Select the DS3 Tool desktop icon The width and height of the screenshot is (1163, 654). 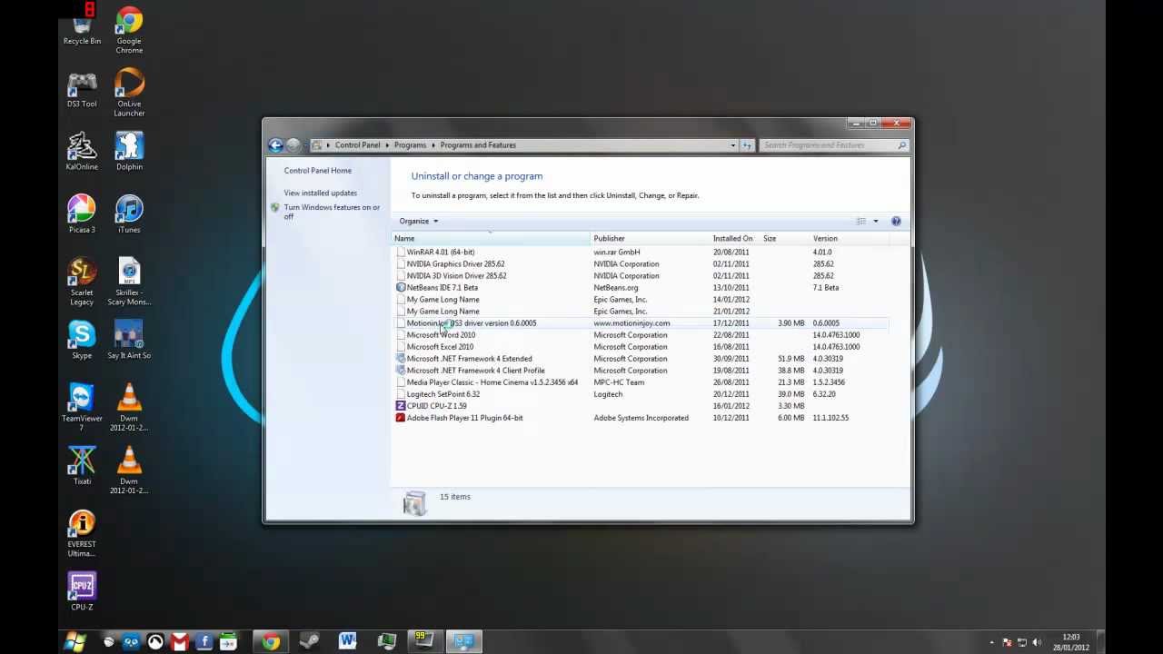point(82,90)
